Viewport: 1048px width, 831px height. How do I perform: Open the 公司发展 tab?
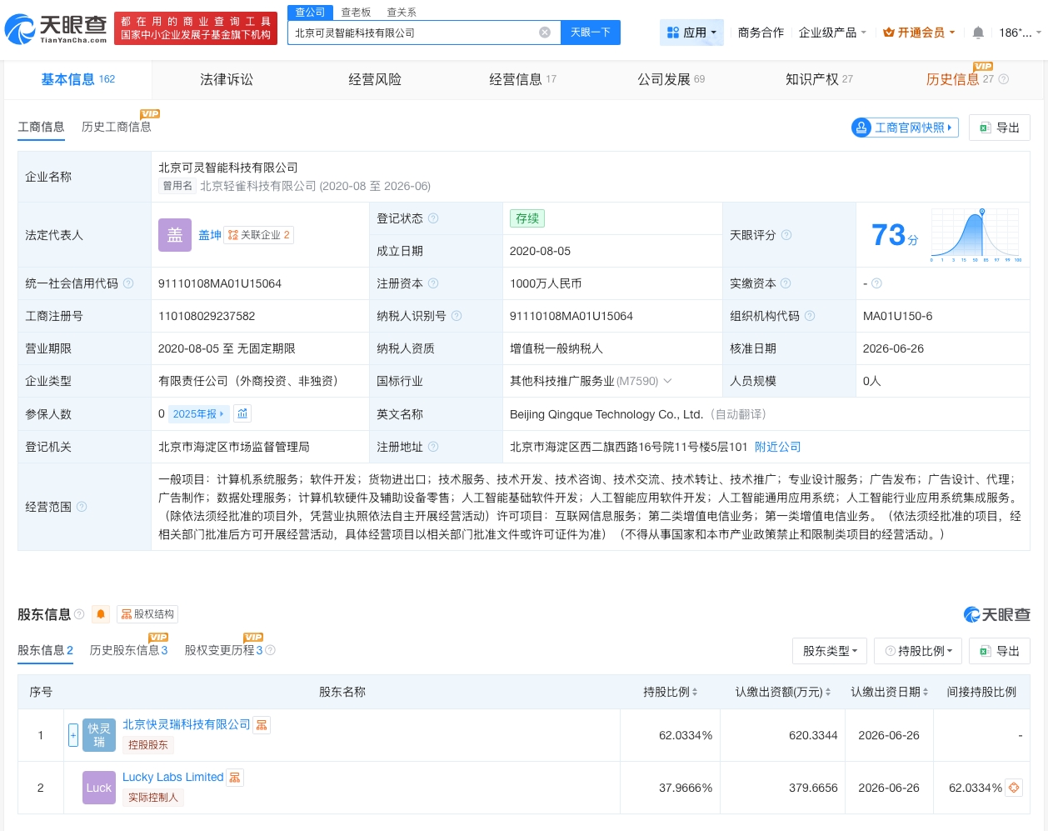point(671,79)
